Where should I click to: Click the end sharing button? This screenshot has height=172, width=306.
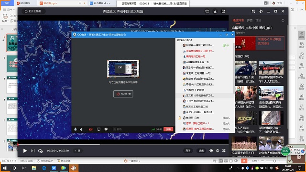(x=123, y=94)
